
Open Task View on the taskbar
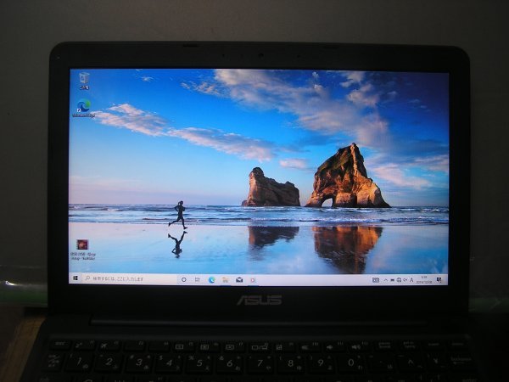click(x=198, y=279)
